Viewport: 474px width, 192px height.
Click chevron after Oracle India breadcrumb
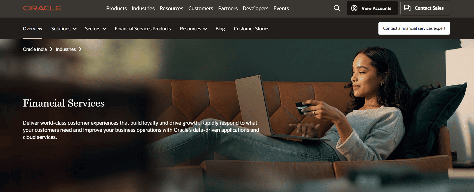(x=51, y=49)
